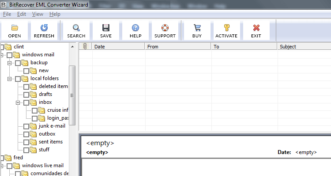Check the outbox folder checkbox

(26, 134)
